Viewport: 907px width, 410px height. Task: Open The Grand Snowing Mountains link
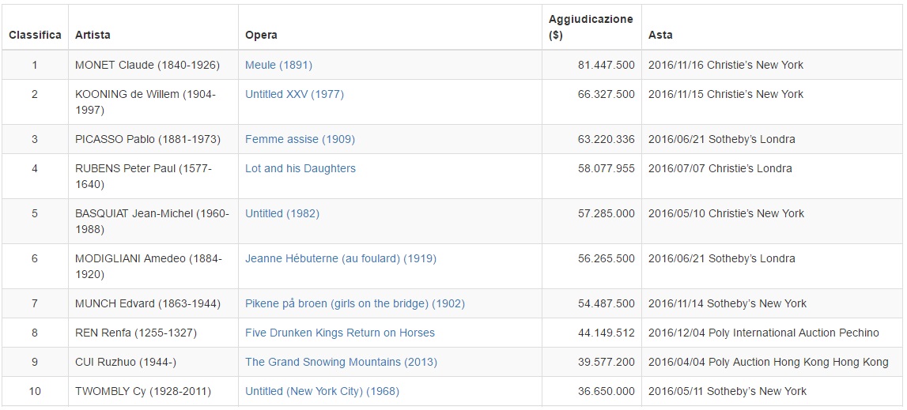(341, 362)
